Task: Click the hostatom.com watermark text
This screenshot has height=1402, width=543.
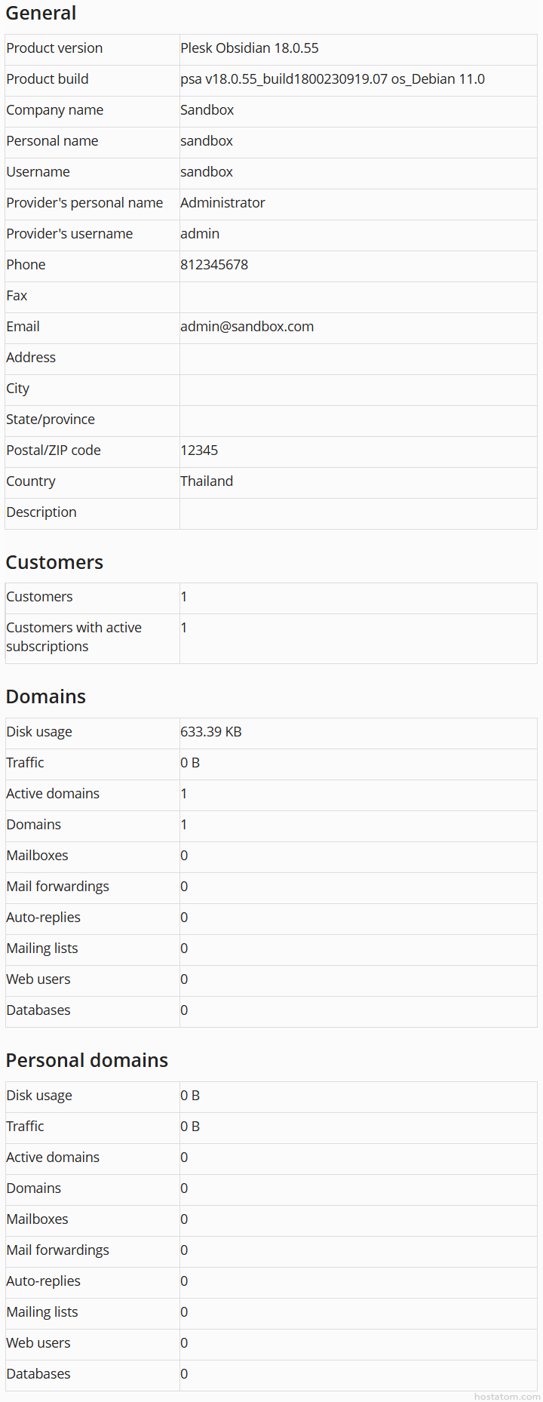Action: [507, 1397]
